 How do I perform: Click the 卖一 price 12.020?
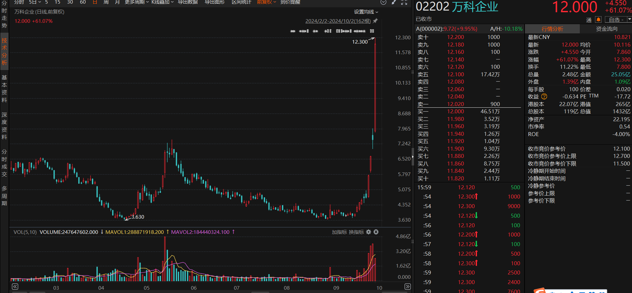pyautogui.click(x=455, y=104)
